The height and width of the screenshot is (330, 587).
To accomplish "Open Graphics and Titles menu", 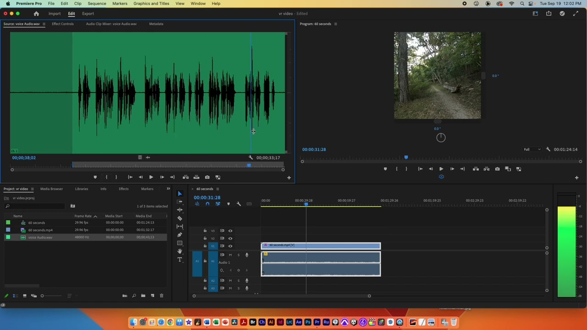I will point(151,3).
